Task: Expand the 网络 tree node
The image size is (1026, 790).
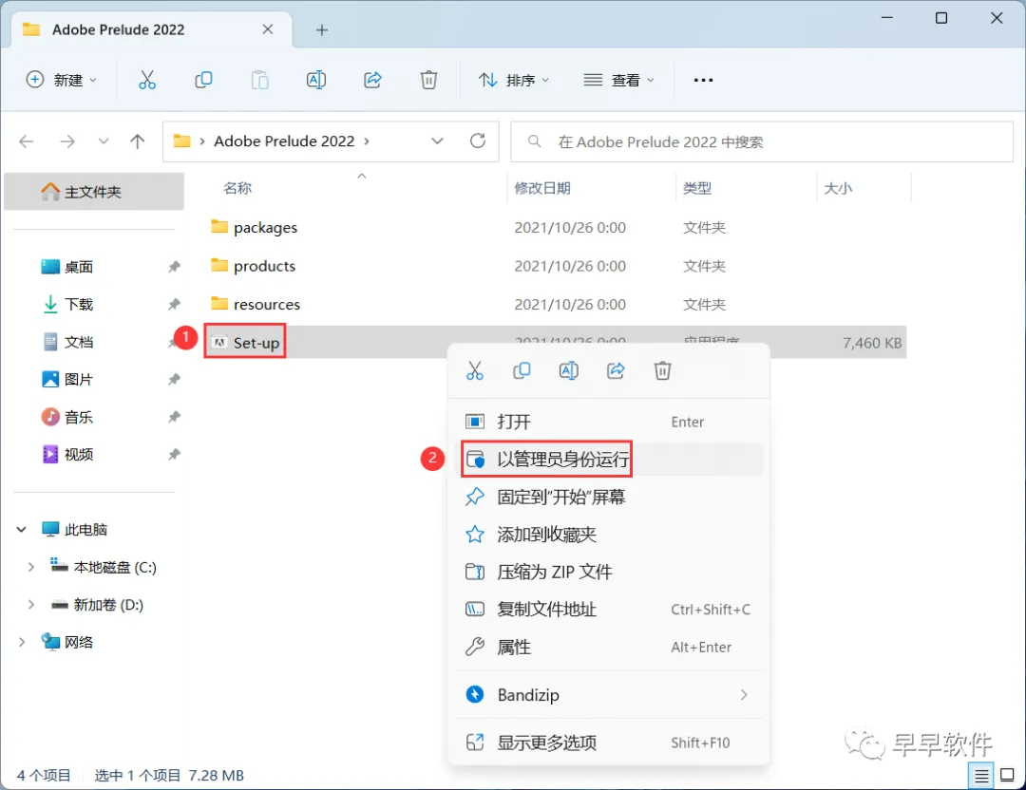Action: pos(22,642)
